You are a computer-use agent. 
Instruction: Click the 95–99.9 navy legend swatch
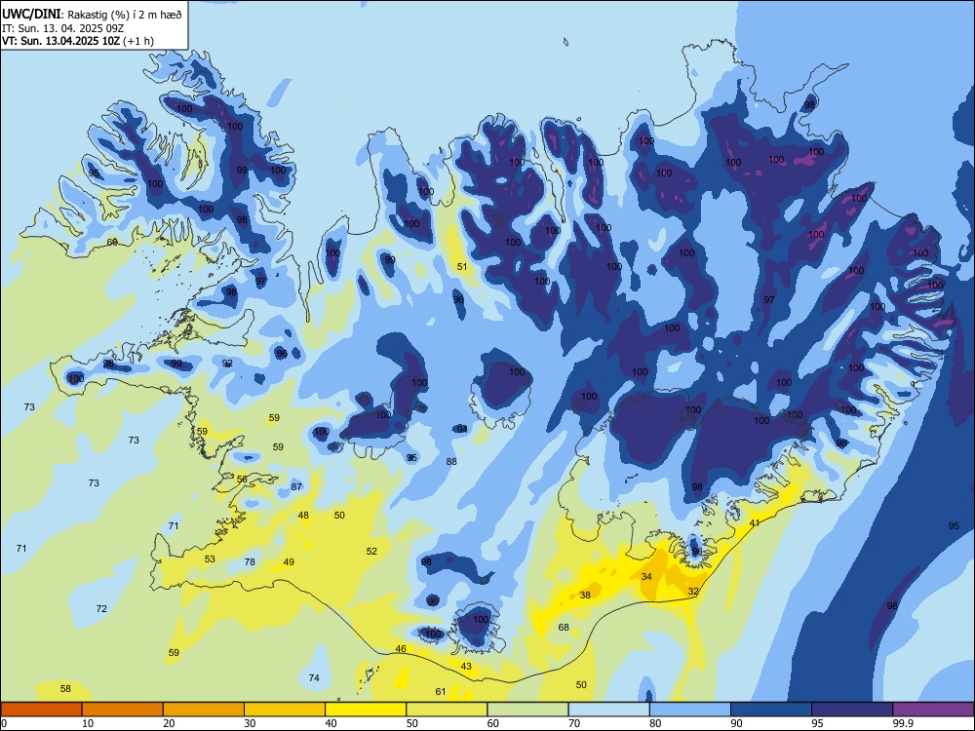coord(852,710)
